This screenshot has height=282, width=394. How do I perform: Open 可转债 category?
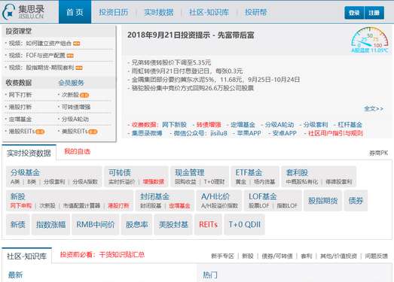pyautogui.click(x=120, y=173)
